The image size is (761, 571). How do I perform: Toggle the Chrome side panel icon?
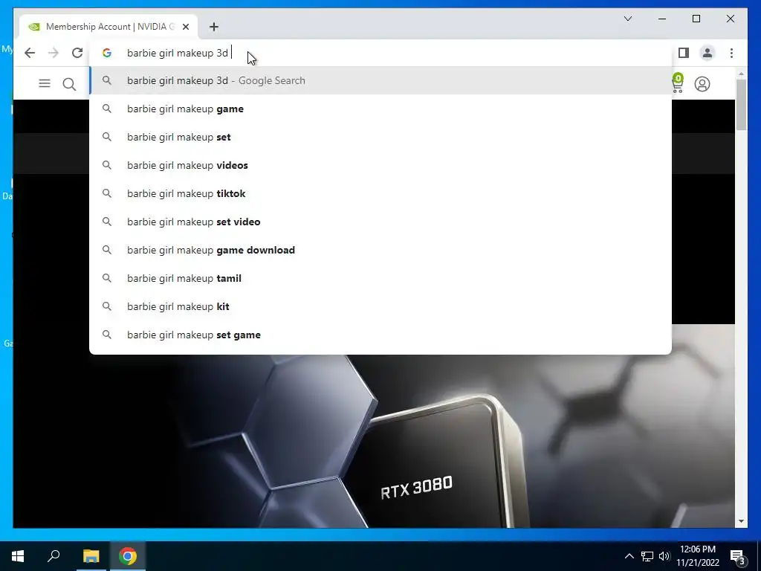pos(684,53)
